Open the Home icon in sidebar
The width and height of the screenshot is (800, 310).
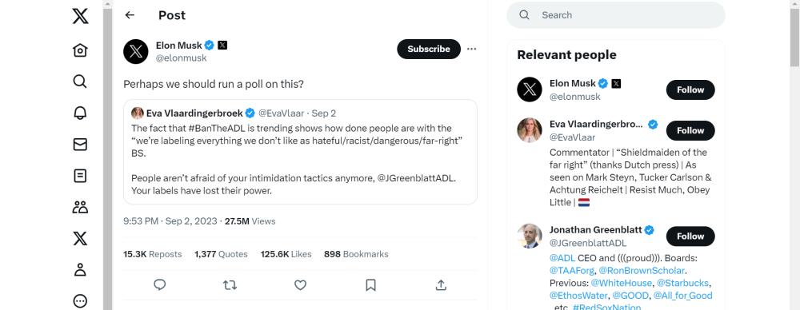[x=80, y=50]
